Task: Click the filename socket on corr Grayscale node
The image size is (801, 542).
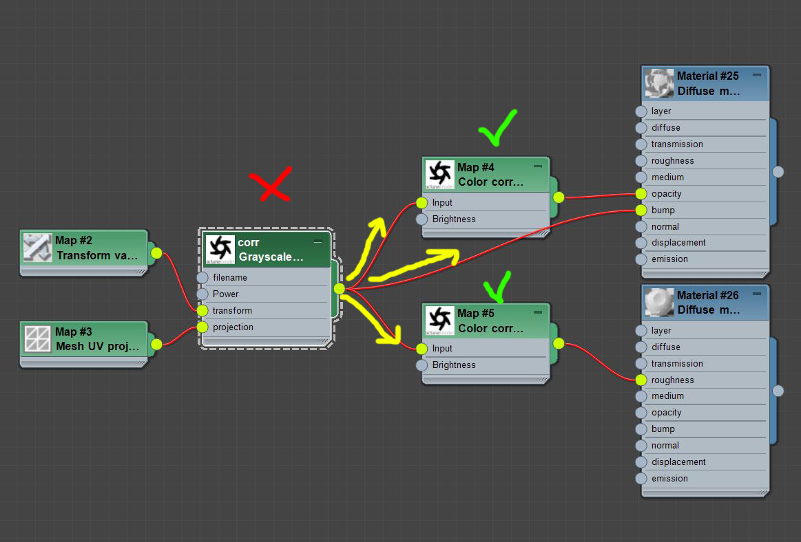Action: (202, 278)
